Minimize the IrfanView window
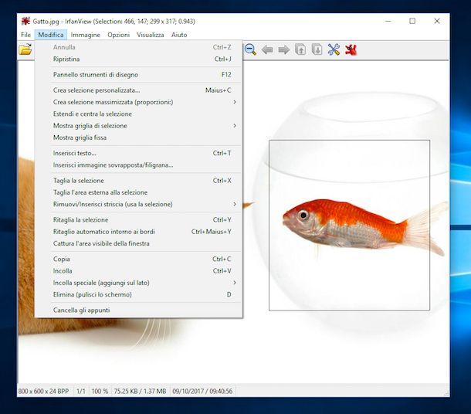 (388, 21)
